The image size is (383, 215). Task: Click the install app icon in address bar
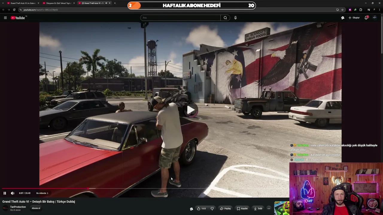[x=338, y=10]
